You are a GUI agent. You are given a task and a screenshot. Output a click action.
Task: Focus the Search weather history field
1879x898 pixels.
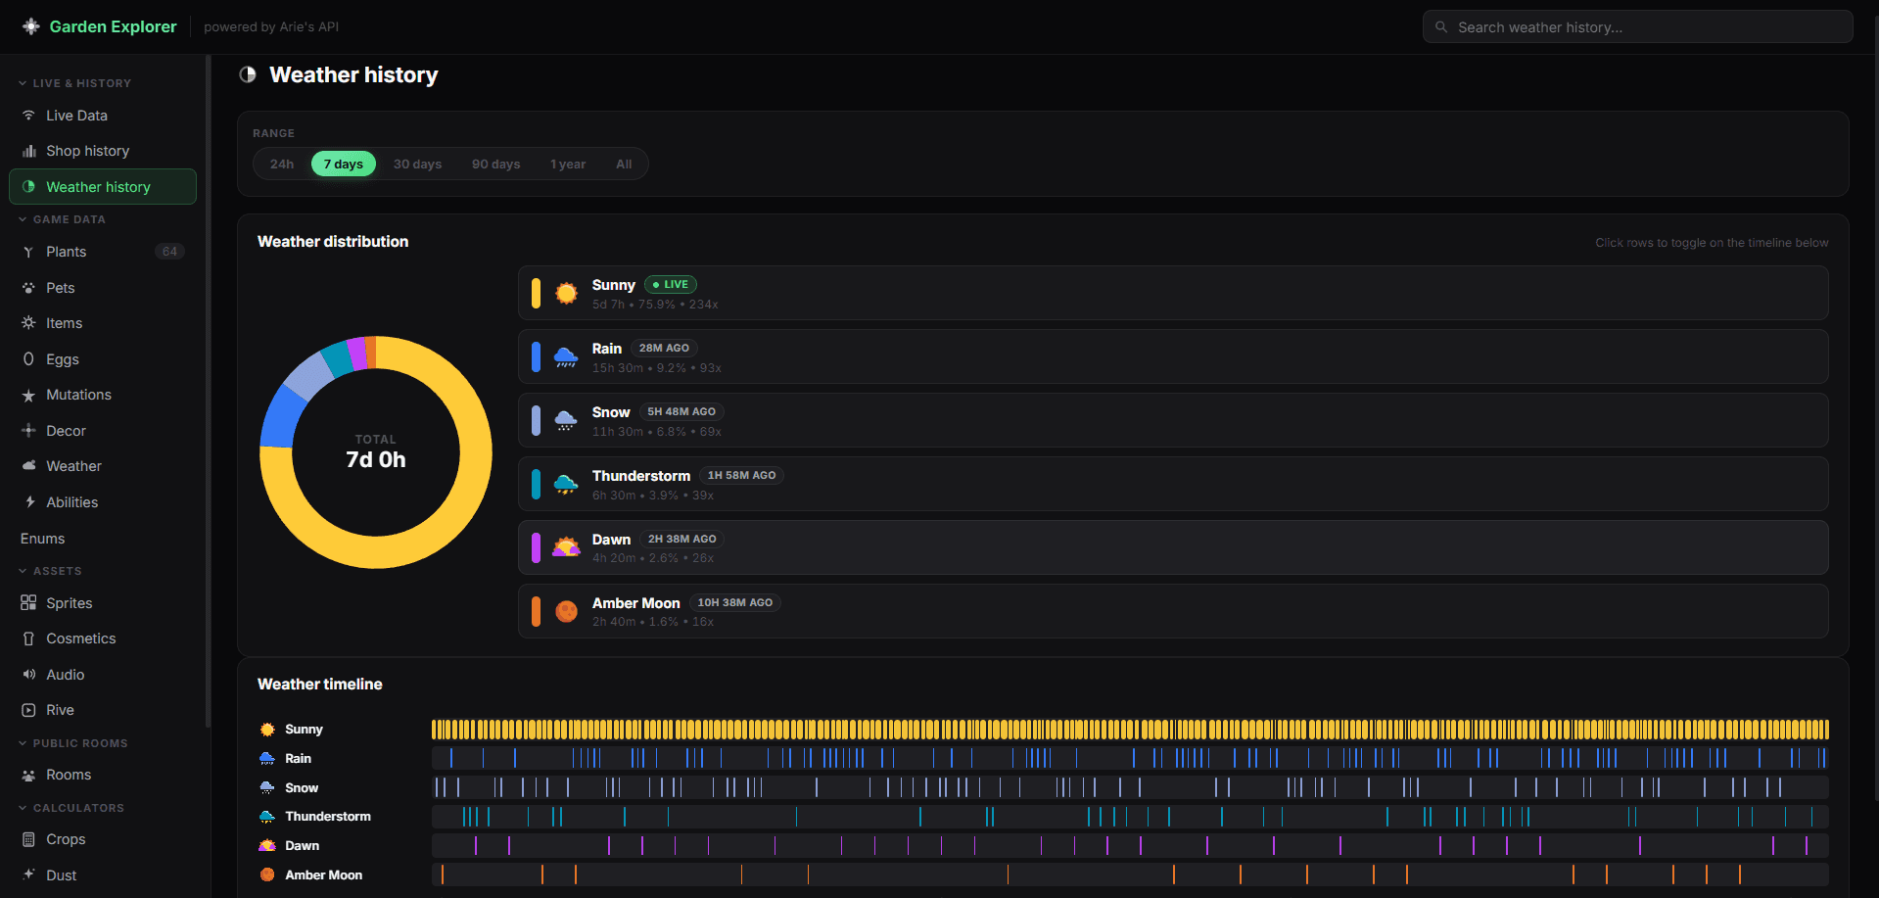[1637, 27]
